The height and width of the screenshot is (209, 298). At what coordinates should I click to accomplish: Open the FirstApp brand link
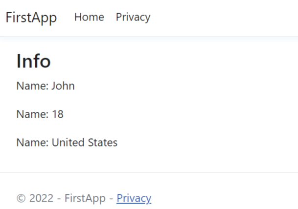(x=31, y=18)
